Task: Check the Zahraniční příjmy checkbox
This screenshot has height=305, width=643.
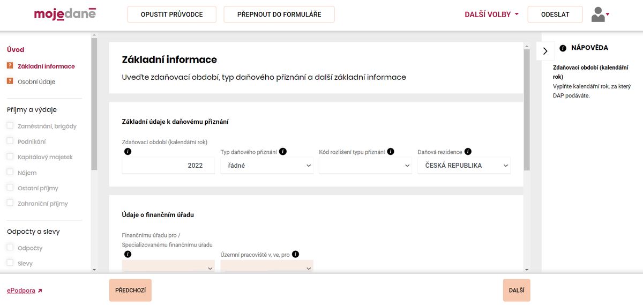Action: coord(10,203)
